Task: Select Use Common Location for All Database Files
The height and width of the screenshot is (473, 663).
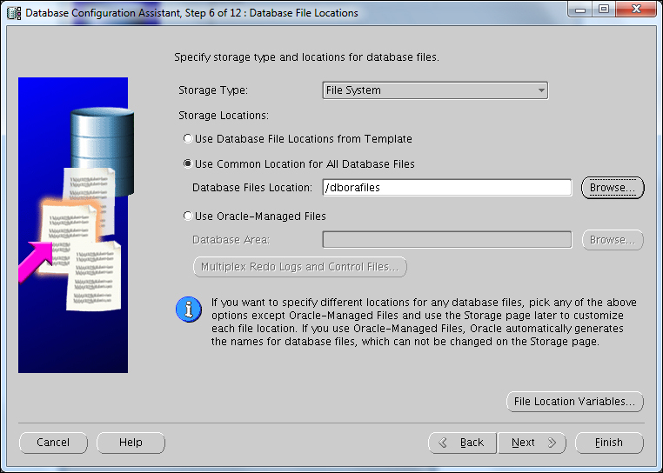Action: point(188,164)
